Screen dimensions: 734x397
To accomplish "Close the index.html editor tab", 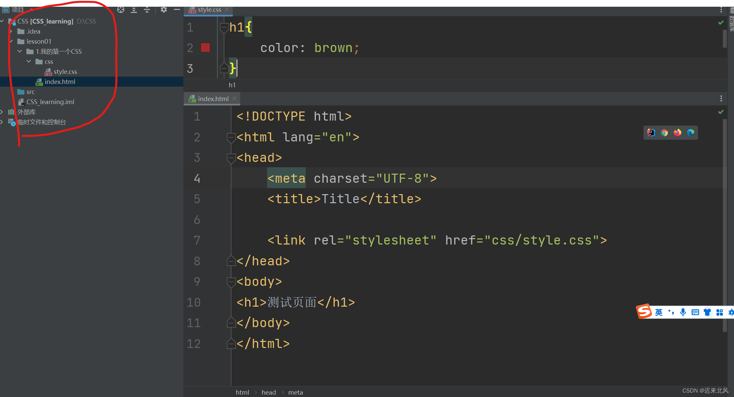I will tap(234, 99).
